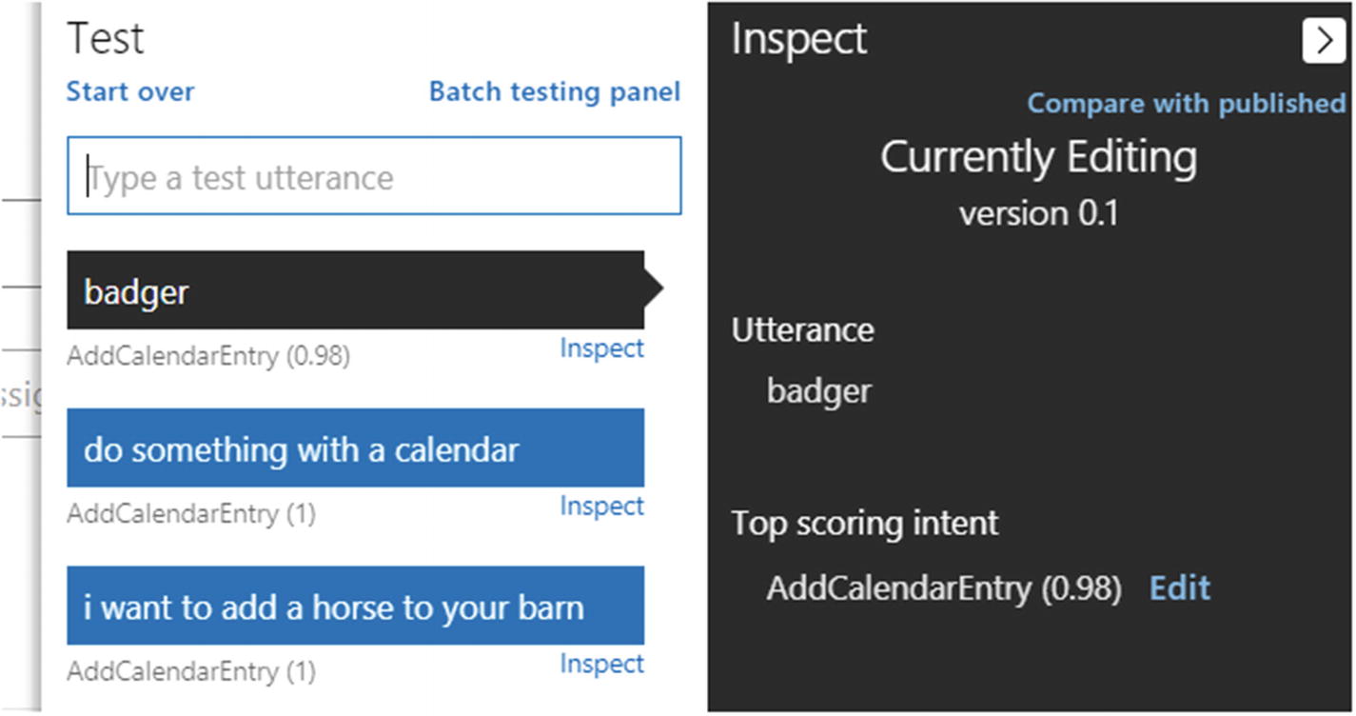Open the Batch testing panel

[554, 92]
